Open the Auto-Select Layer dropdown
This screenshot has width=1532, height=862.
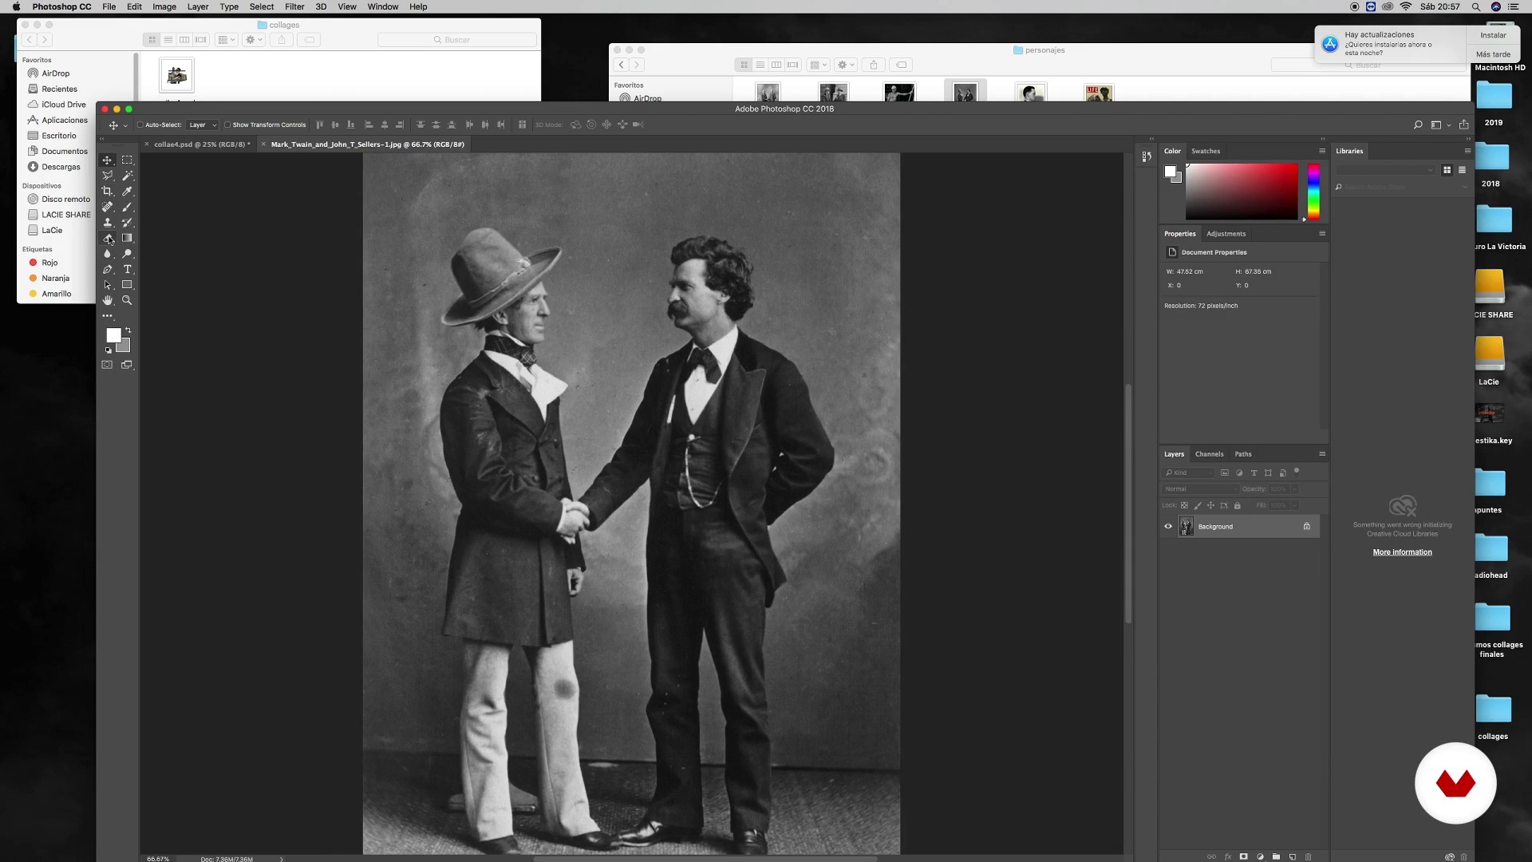pyautogui.click(x=202, y=125)
